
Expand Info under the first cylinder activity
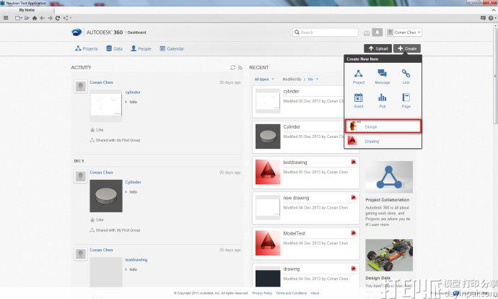pos(131,102)
